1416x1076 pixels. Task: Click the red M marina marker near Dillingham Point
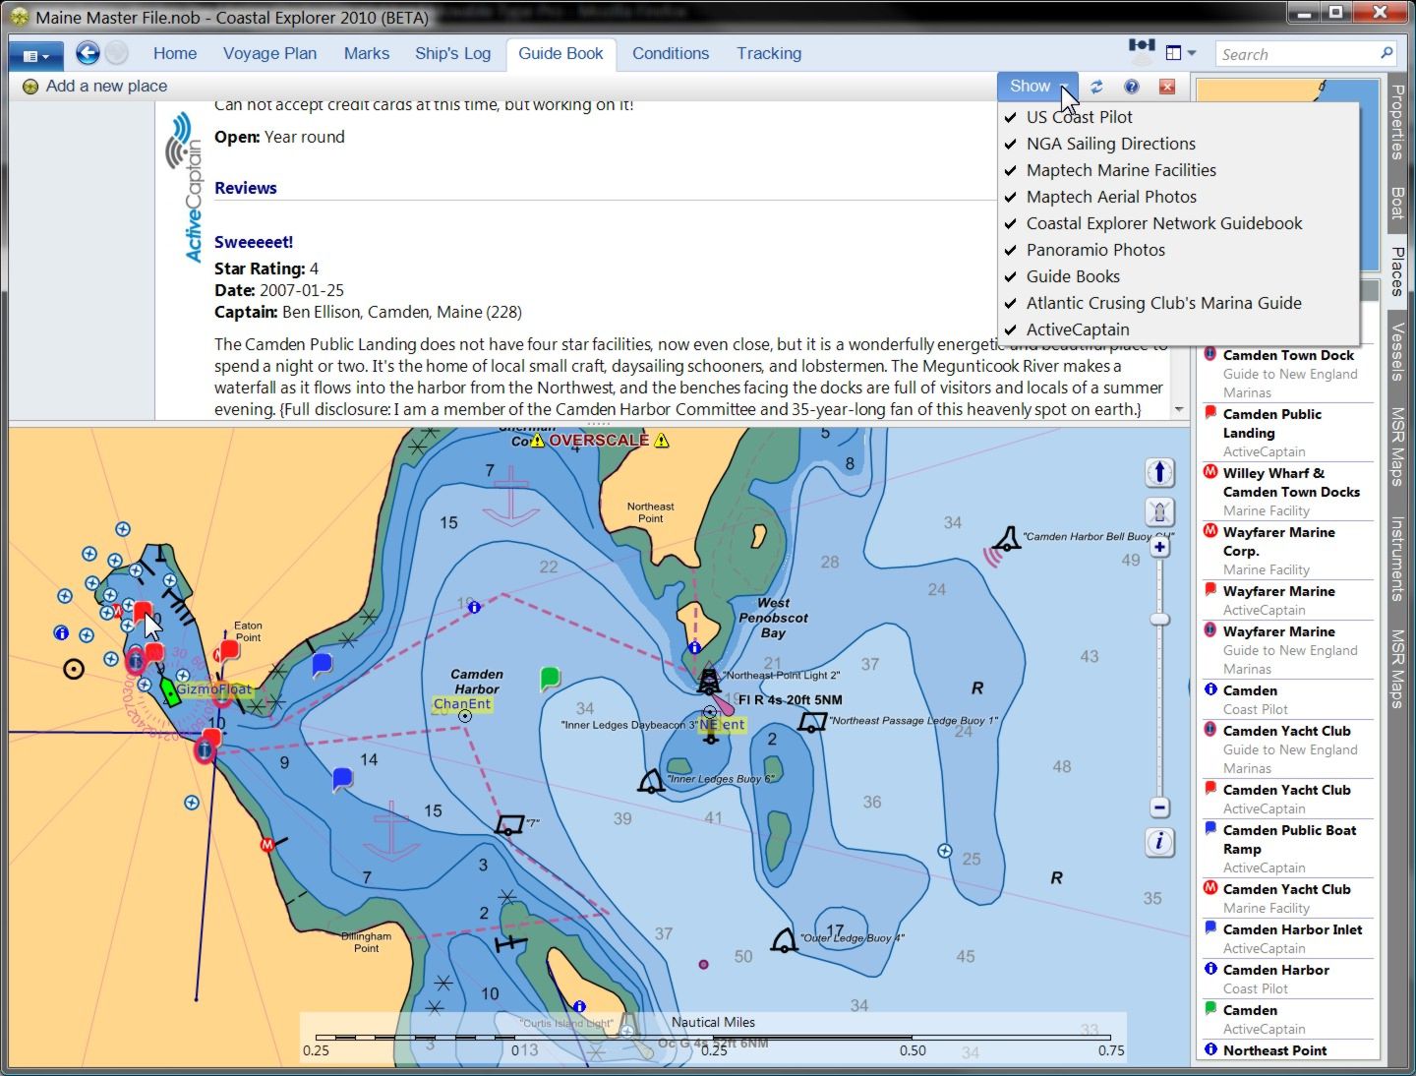point(266,845)
